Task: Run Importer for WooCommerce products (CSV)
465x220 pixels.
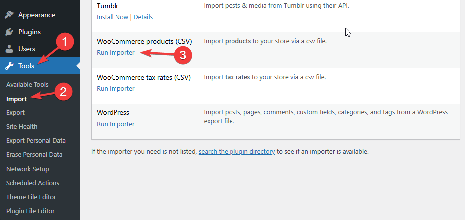Action: 116,52
